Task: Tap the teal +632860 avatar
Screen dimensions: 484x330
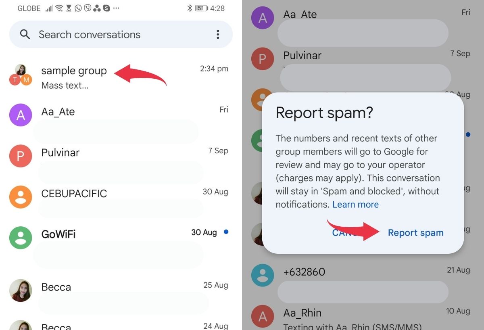Action: 263,275
